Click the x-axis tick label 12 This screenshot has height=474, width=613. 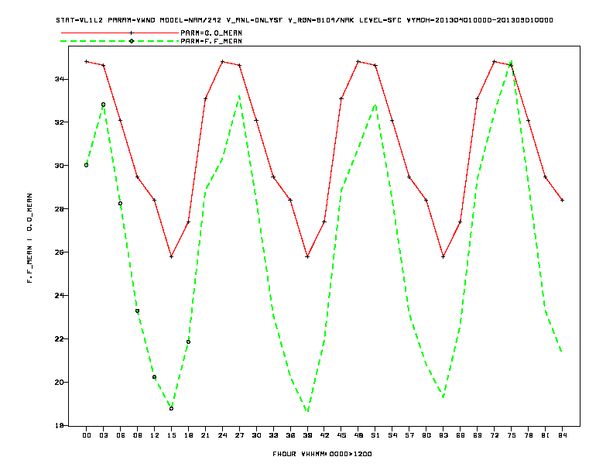coord(155,435)
